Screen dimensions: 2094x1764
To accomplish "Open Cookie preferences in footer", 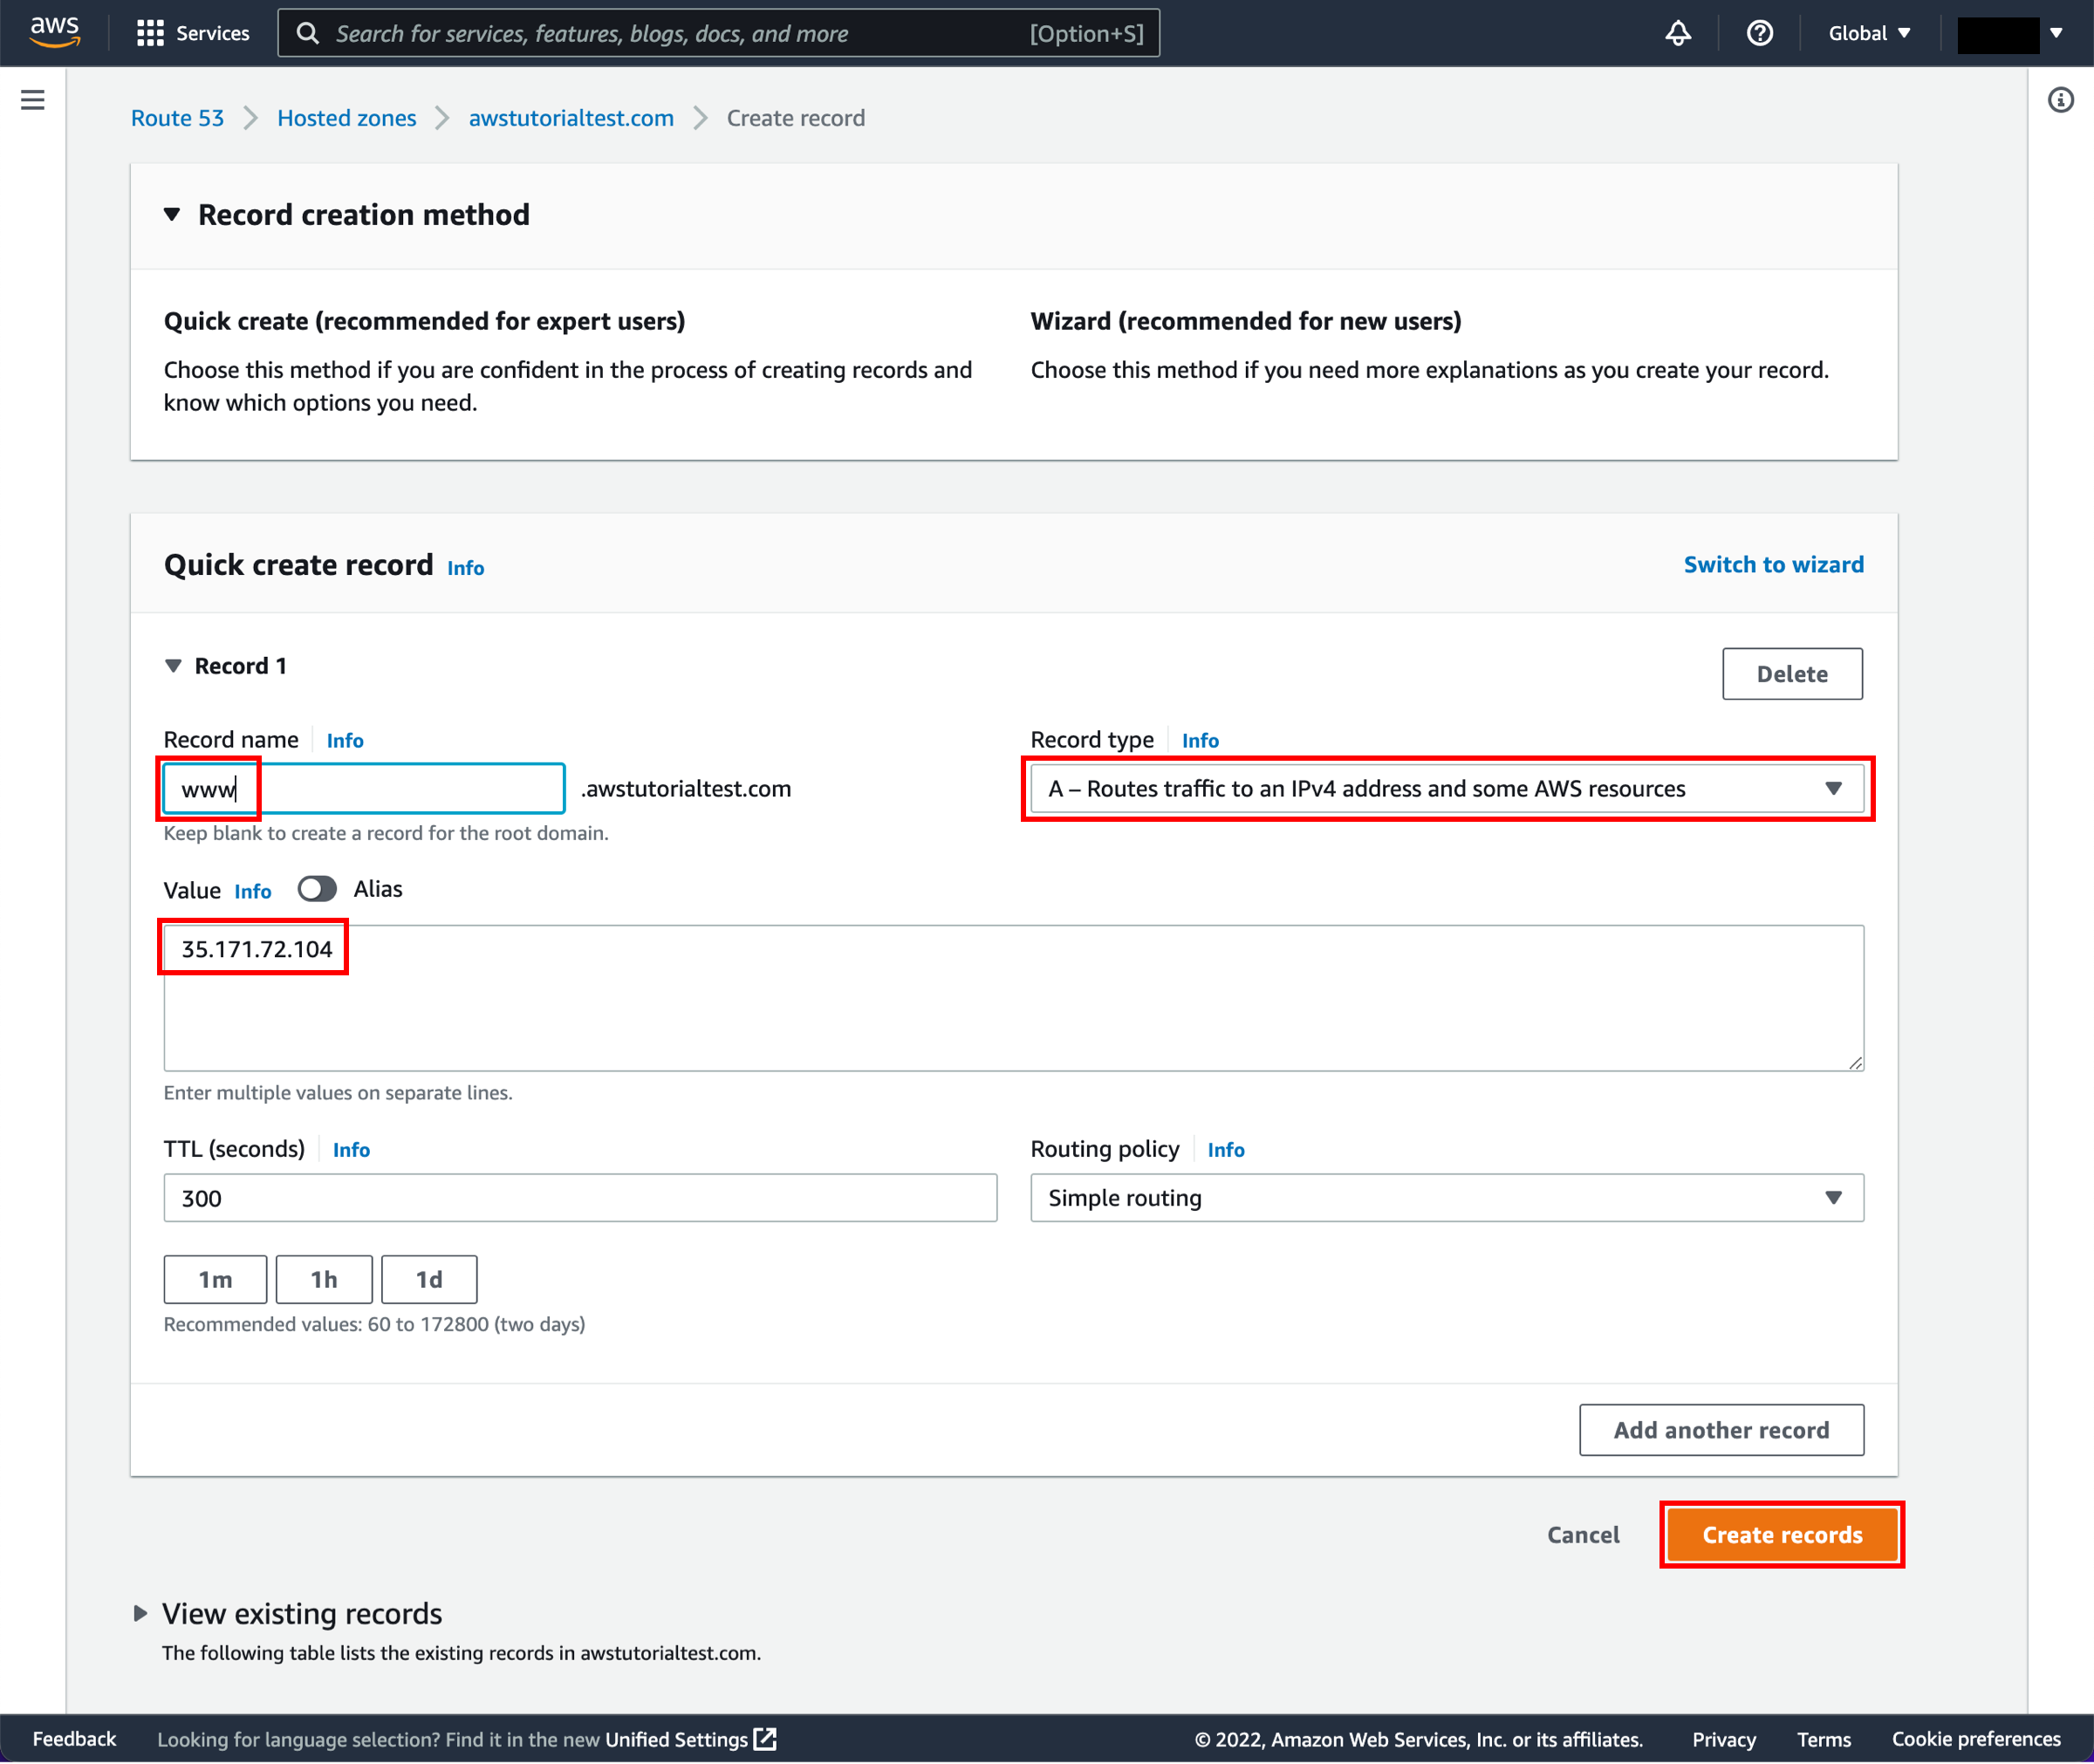I will [1976, 1739].
